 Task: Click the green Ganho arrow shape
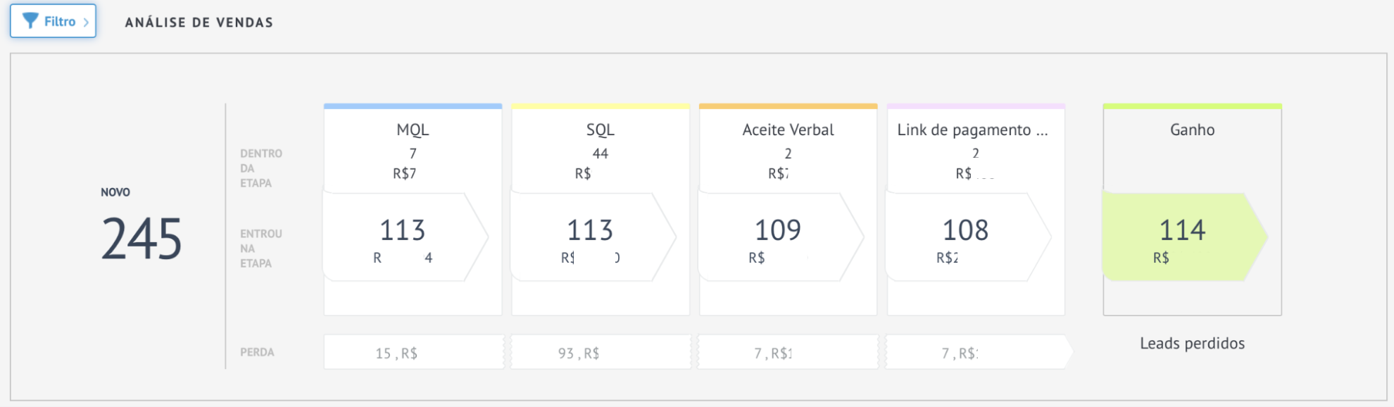(1185, 236)
